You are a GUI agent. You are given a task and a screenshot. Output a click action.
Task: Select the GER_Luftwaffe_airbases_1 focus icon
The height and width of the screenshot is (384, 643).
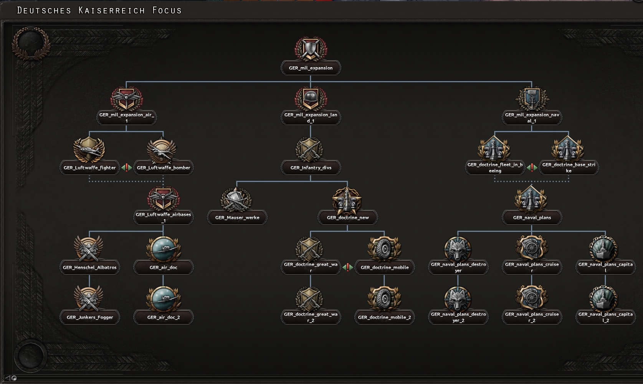(x=163, y=199)
